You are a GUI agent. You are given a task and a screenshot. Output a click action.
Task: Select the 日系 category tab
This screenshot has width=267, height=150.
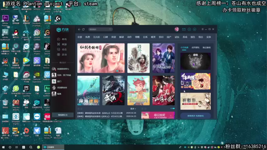[x=145, y=37]
